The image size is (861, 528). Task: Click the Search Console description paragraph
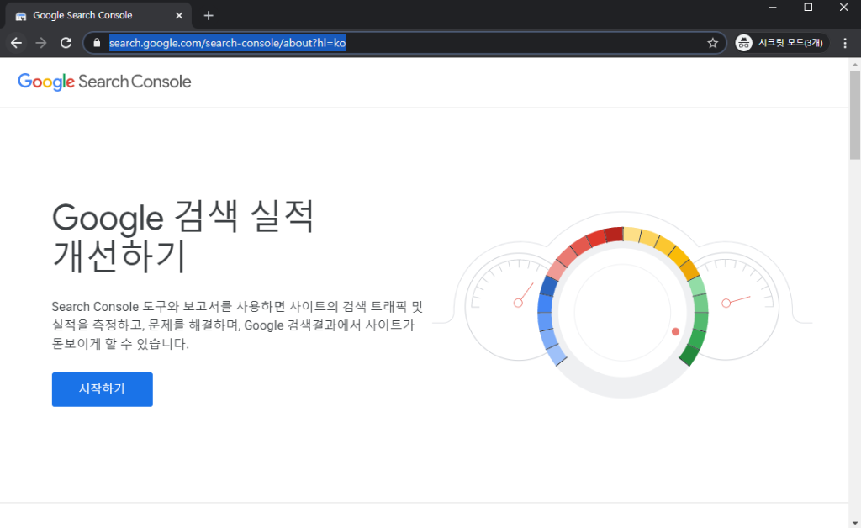pos(237,325)
